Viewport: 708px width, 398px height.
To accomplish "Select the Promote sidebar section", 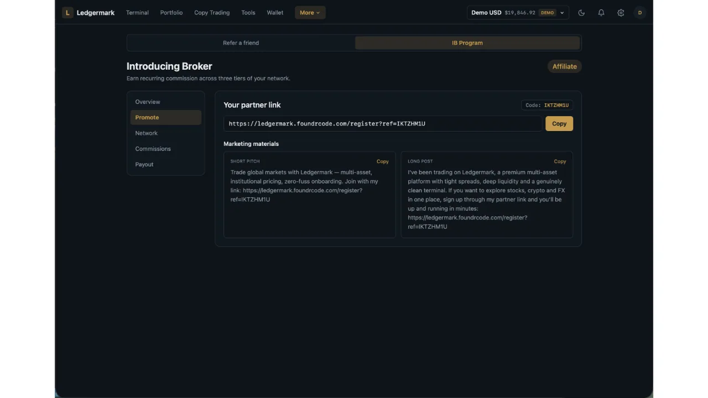I will pos(166,117).
